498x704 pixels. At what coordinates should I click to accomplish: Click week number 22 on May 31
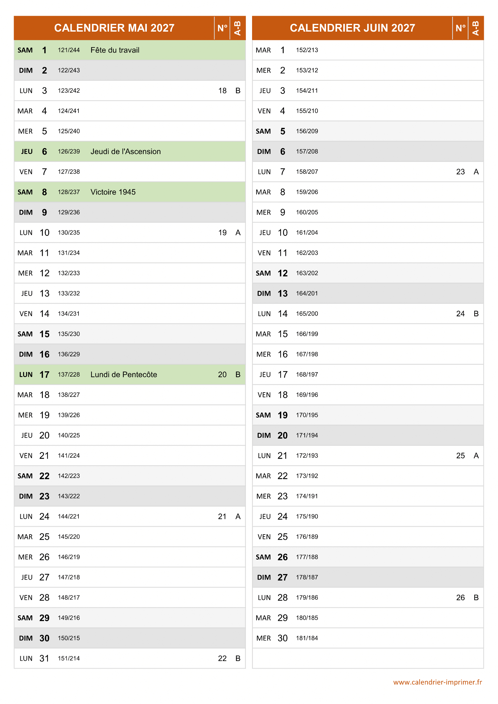coord(223,659)
